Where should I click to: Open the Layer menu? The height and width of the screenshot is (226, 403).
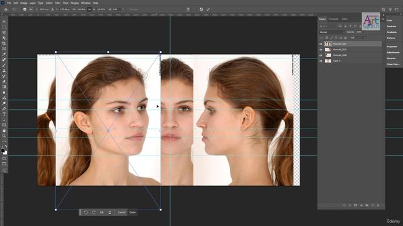33,3
